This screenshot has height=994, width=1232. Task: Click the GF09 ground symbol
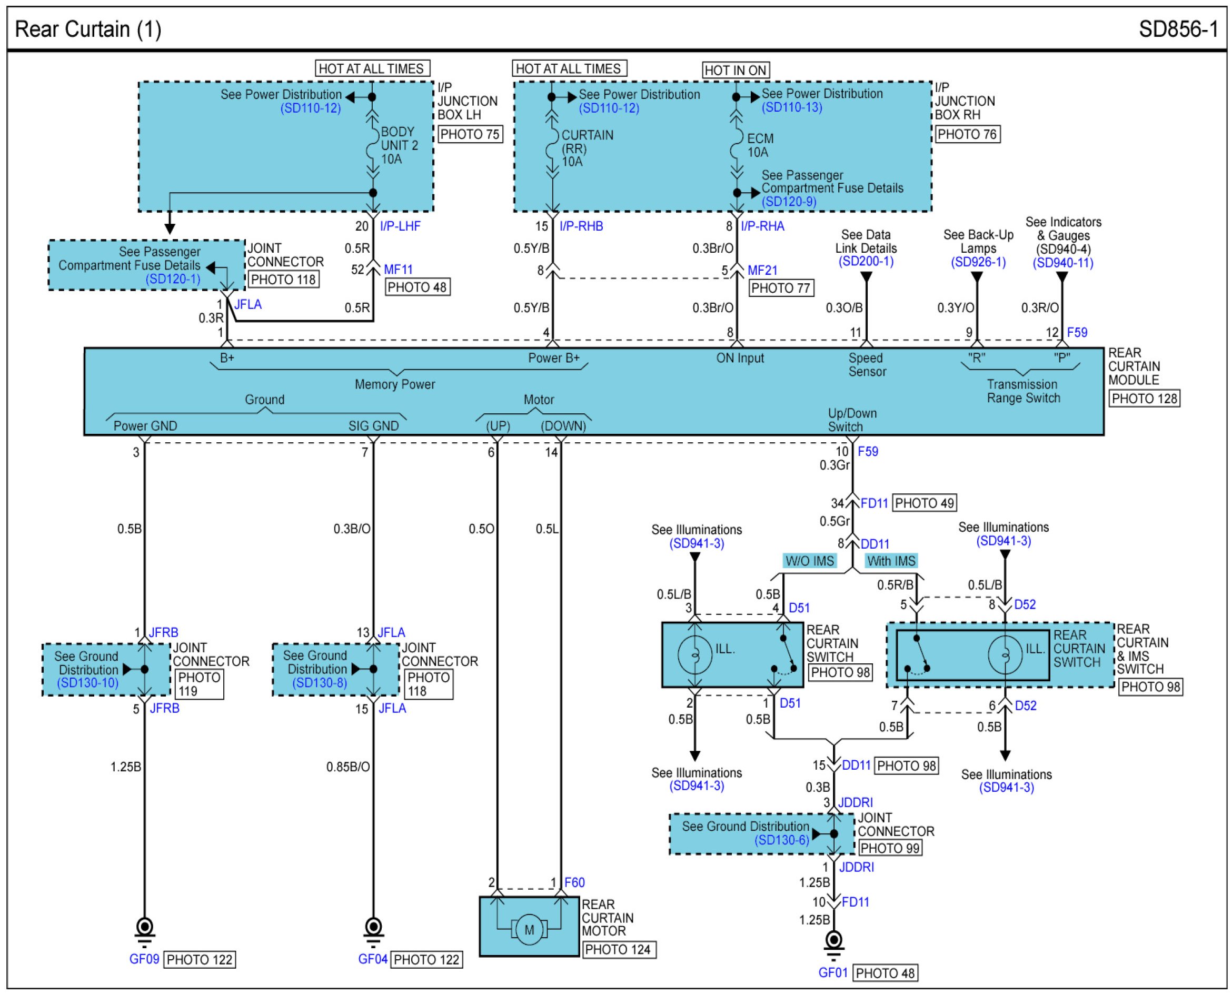pyautogui.click(x=144, y=928)
